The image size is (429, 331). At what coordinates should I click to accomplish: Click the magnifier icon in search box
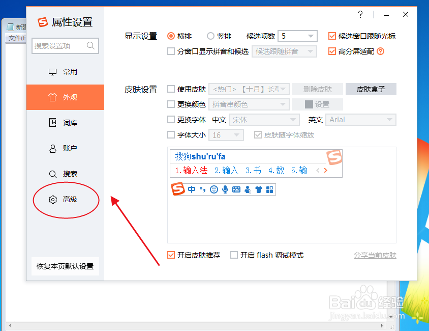pyautogui.click(x=90, y=45)
